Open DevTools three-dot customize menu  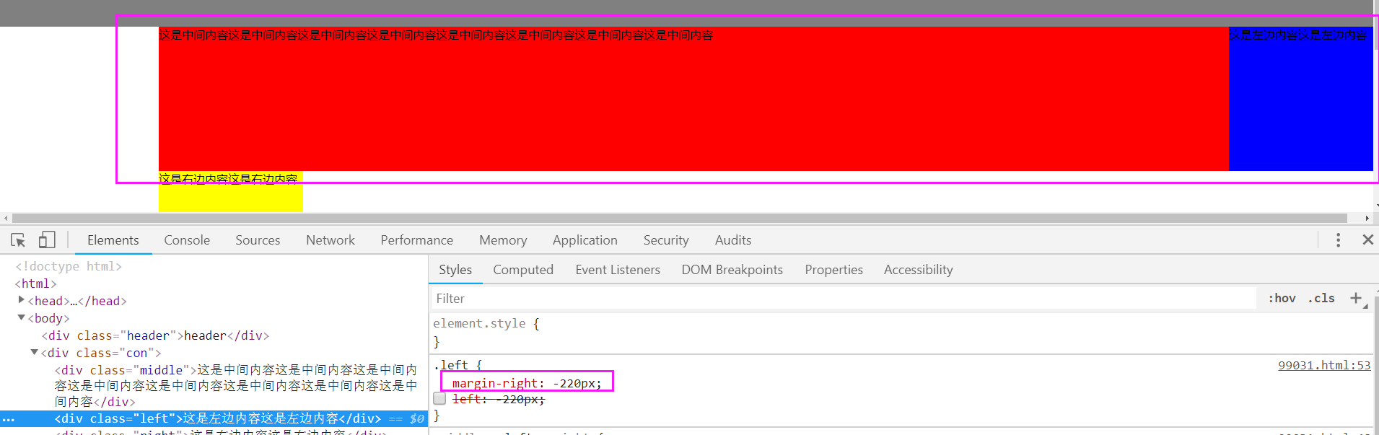pyautogui.click(x=1338, y=240)
